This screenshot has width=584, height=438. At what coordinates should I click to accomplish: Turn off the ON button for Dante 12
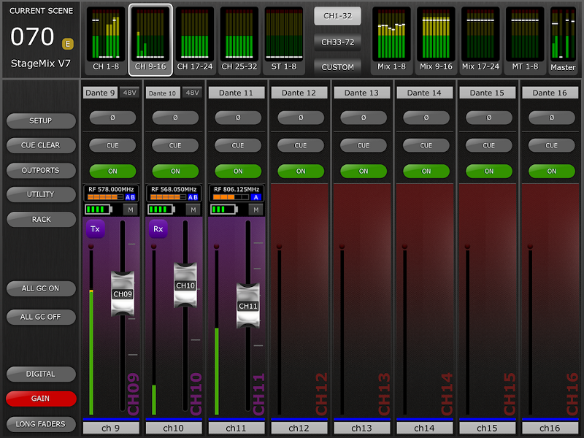point(301,172)
